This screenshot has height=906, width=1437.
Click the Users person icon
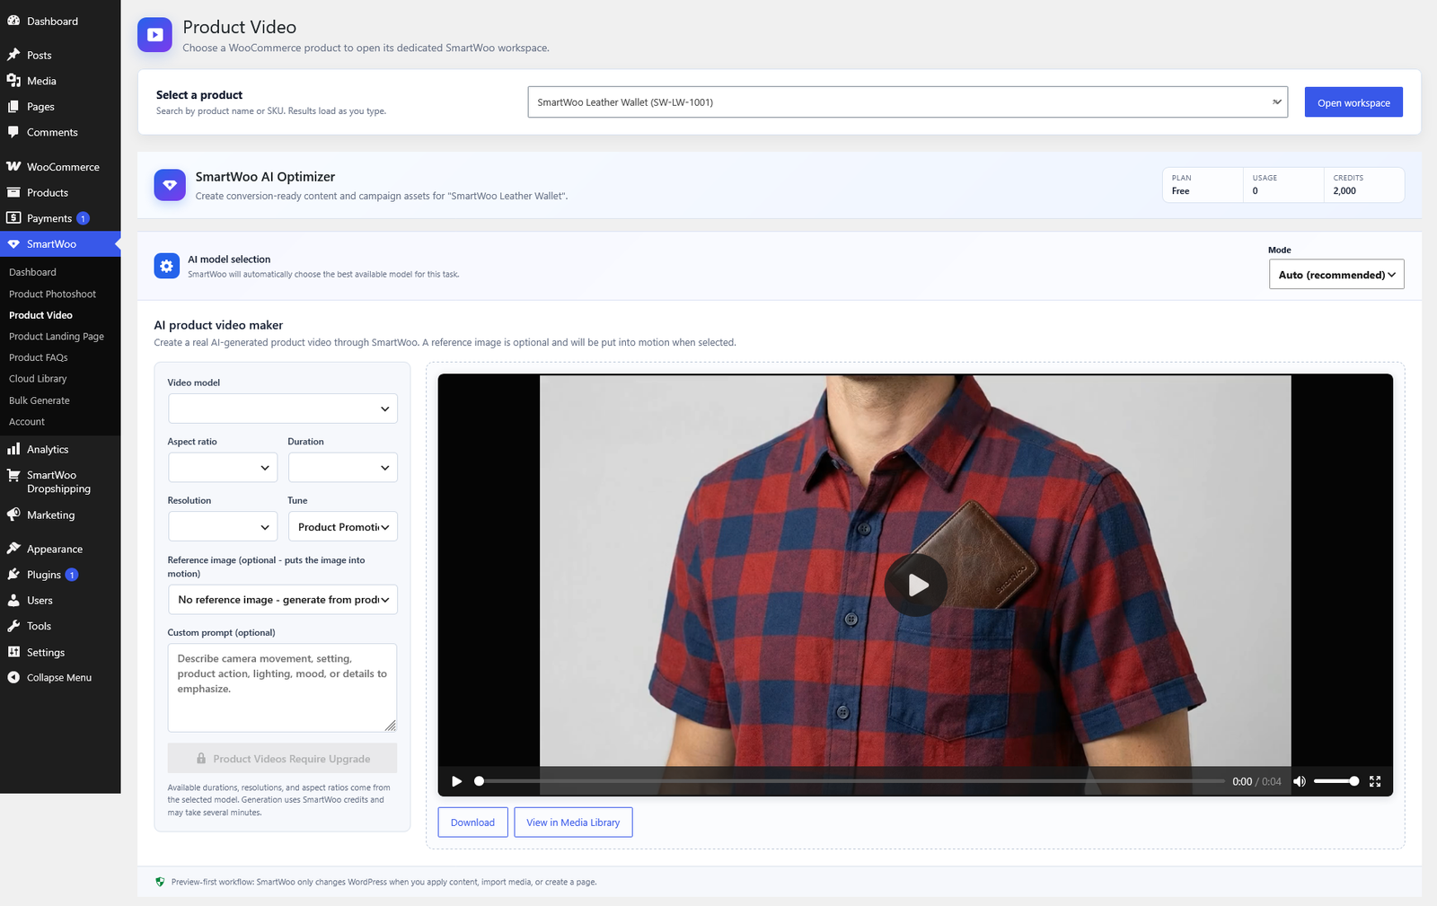(13, 601)
